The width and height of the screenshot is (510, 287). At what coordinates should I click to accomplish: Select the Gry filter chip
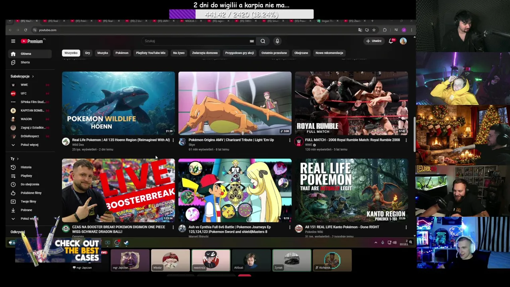(x=87, y=53)
